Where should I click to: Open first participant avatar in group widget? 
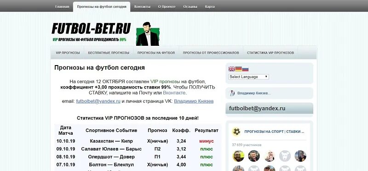point(238,156)
